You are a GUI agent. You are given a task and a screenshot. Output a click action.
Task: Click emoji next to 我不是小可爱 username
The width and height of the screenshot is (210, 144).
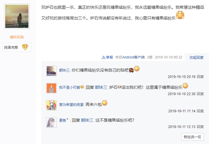[x=82, y=87]
